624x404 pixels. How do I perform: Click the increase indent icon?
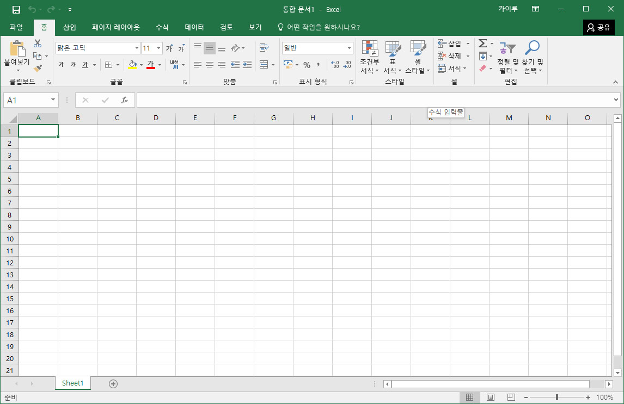247,65
